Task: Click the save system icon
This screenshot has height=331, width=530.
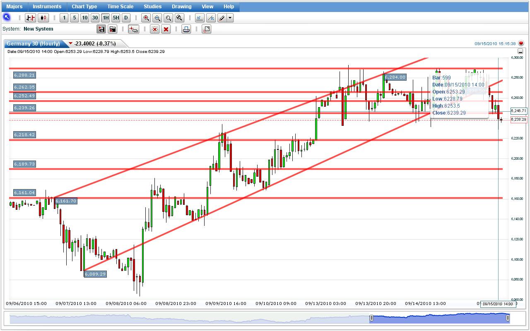Action: [x=101, y=29]
